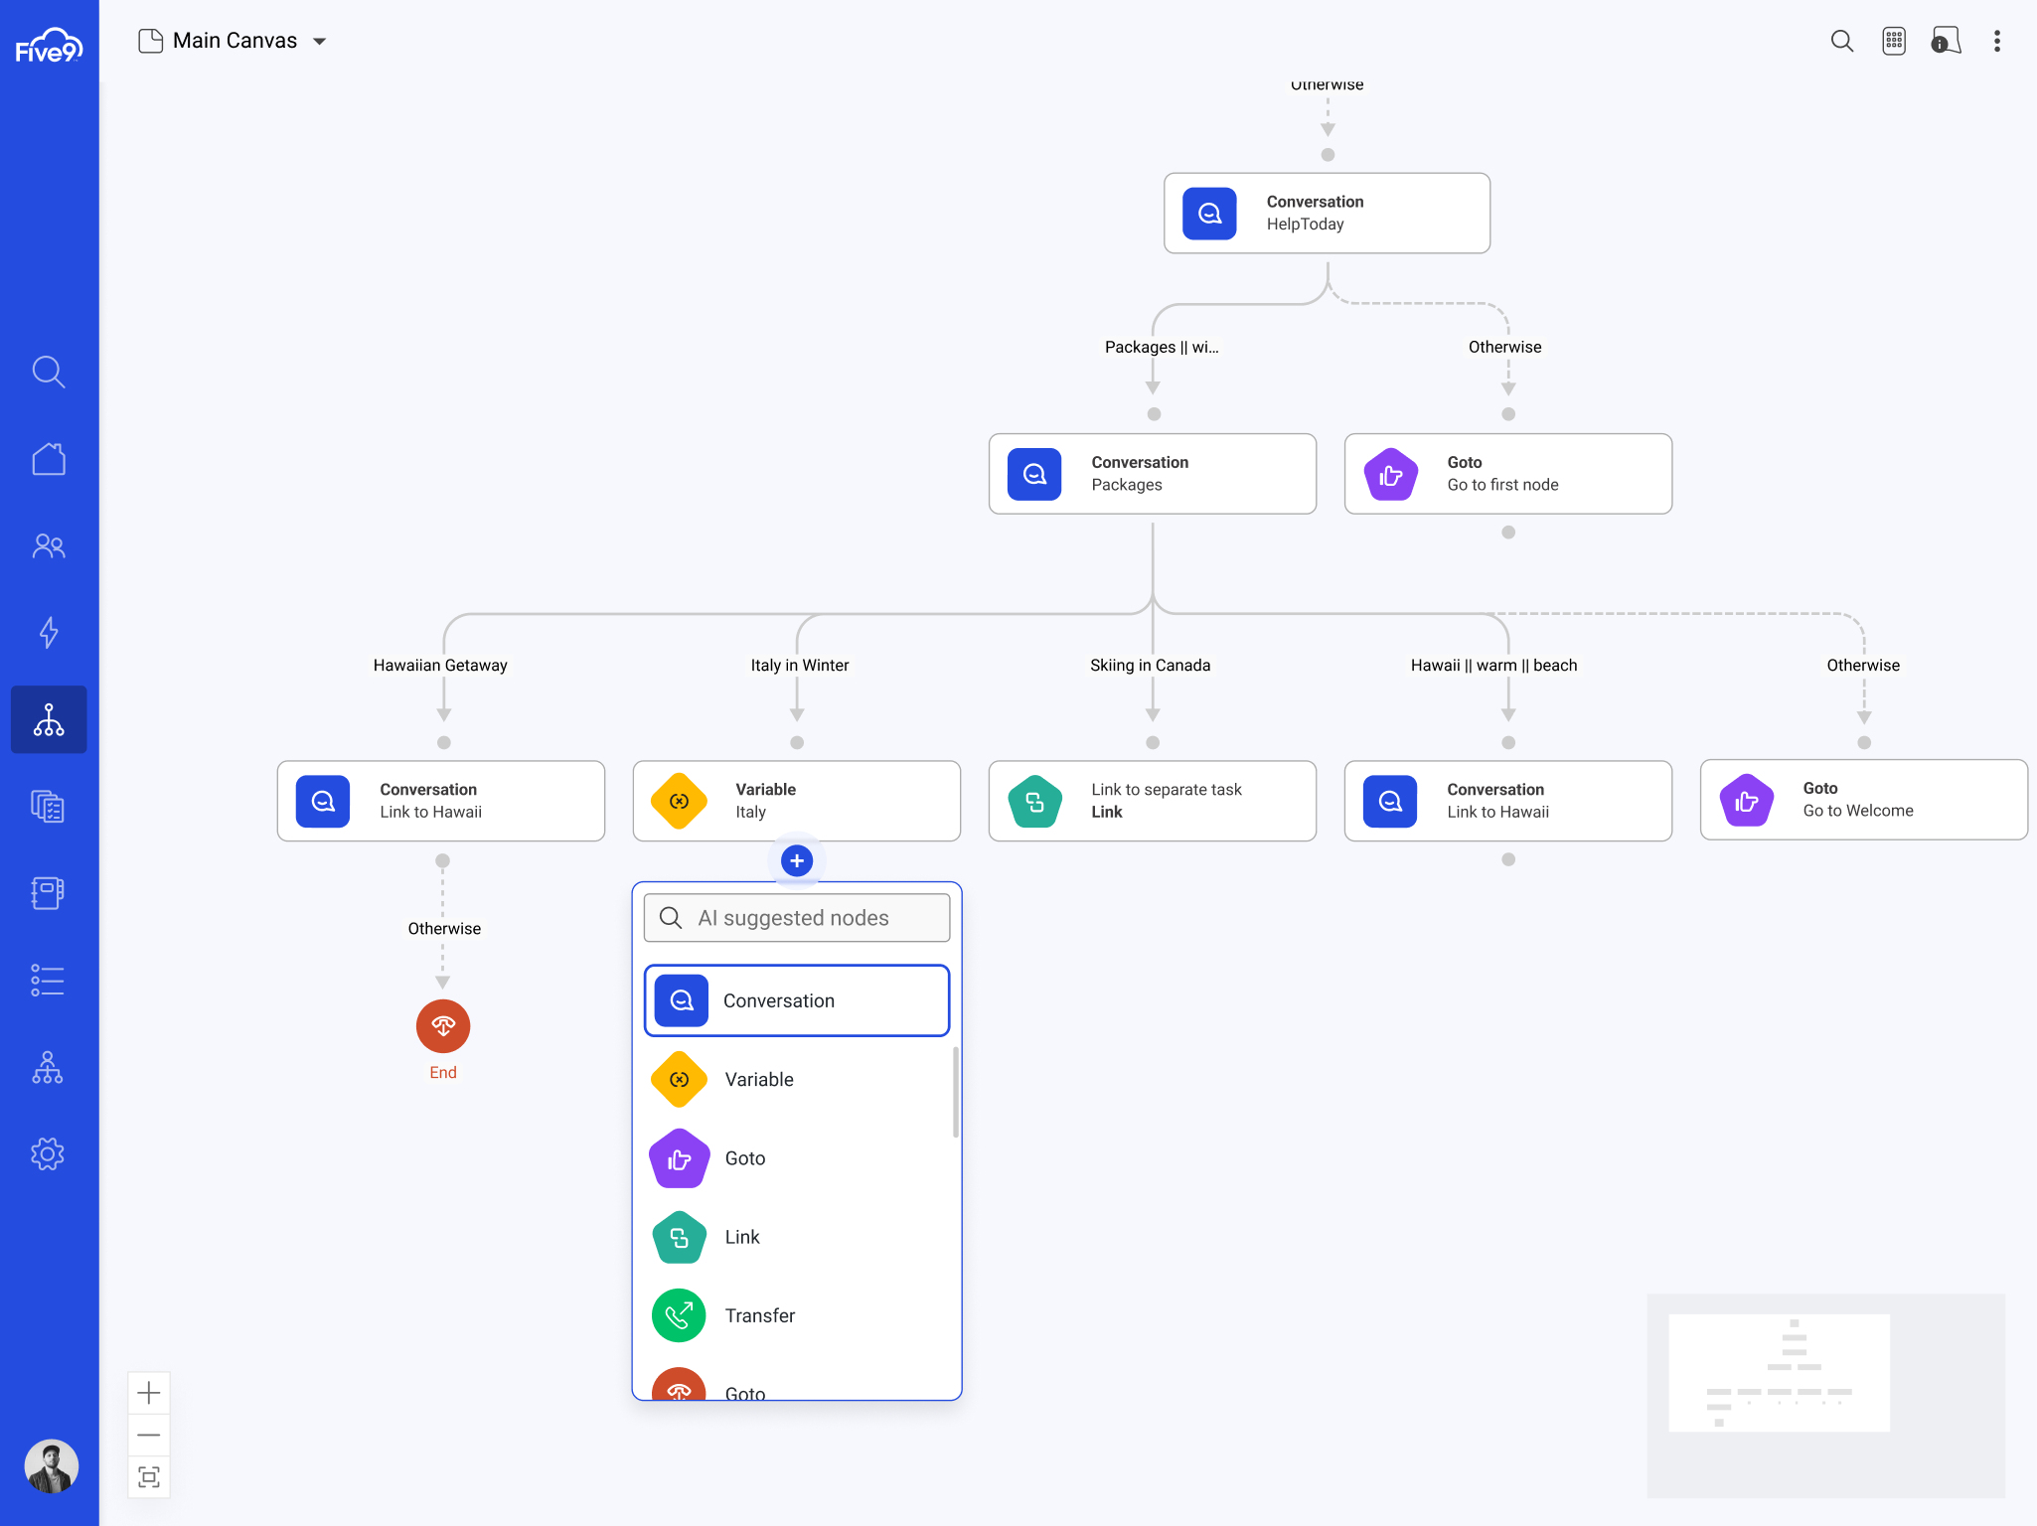Click the vertical three-dot more menu
Screen dimensions: 2037x1526
coord(1996,41)
